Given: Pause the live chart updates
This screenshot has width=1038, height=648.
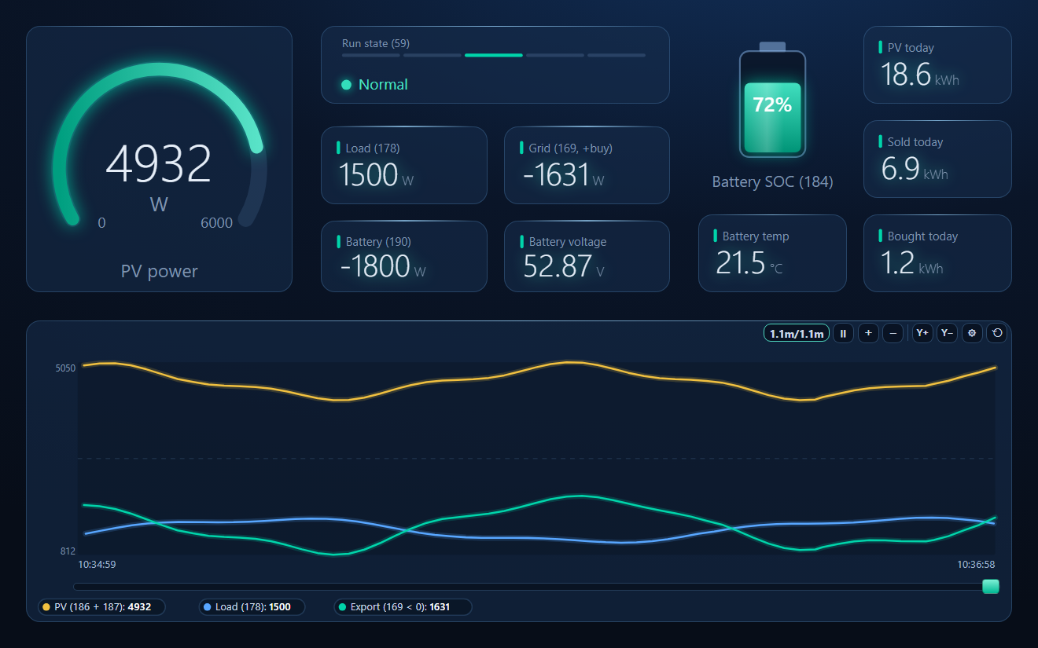Looking at the screenshot, I should [x=843, y=333].
